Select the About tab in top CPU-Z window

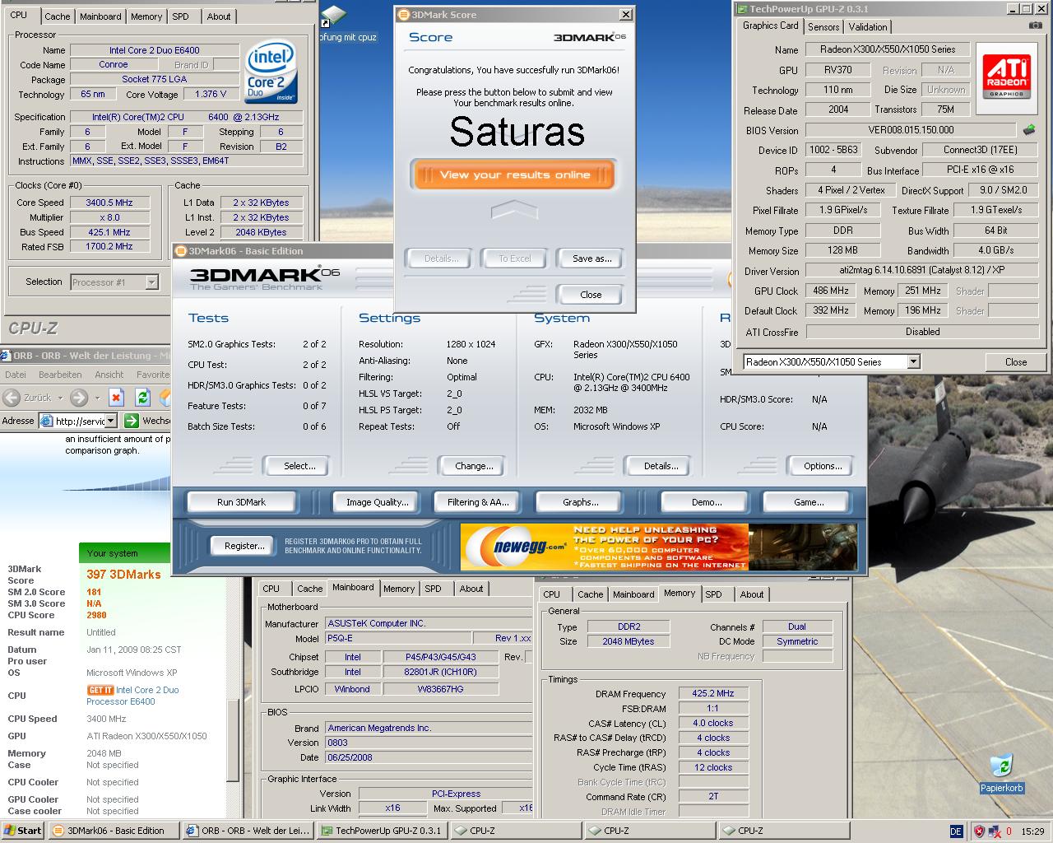click(219, 16)
